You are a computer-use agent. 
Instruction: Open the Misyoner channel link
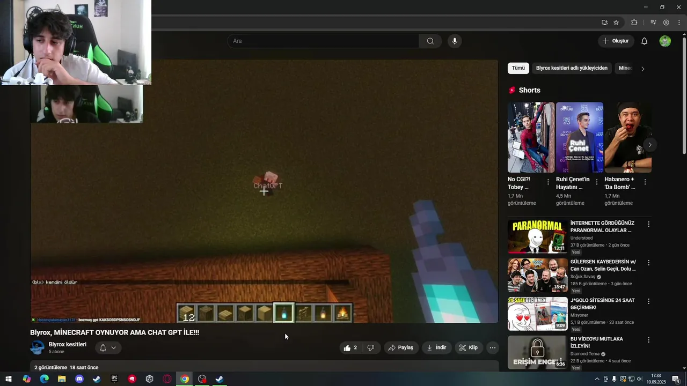click(579, 315)
